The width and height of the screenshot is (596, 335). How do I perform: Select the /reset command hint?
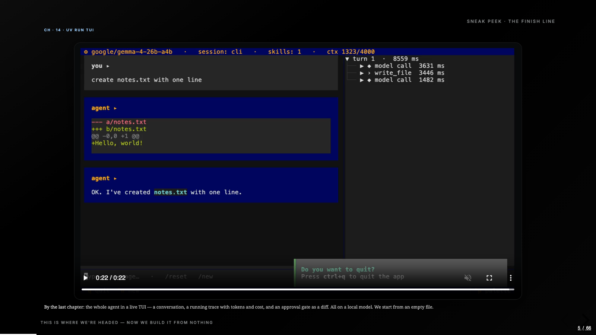click(x=176, y=277)
